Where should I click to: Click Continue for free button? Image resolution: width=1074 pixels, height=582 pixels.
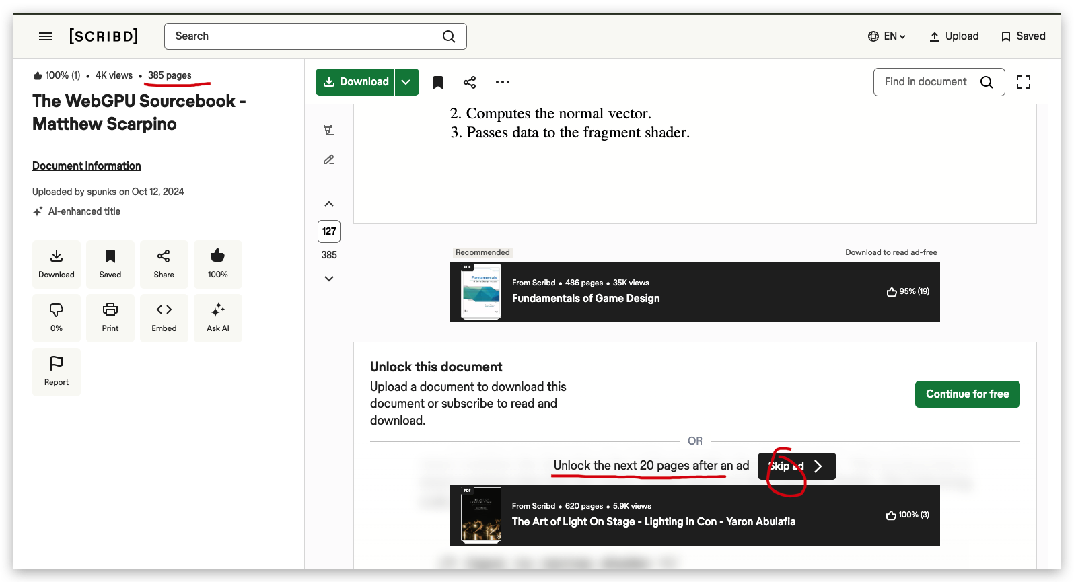click(968, 394)
